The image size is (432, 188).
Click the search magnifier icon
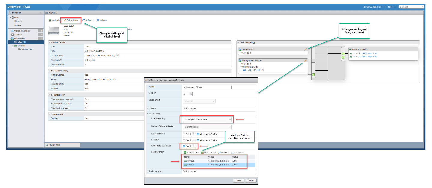[400, 7]
